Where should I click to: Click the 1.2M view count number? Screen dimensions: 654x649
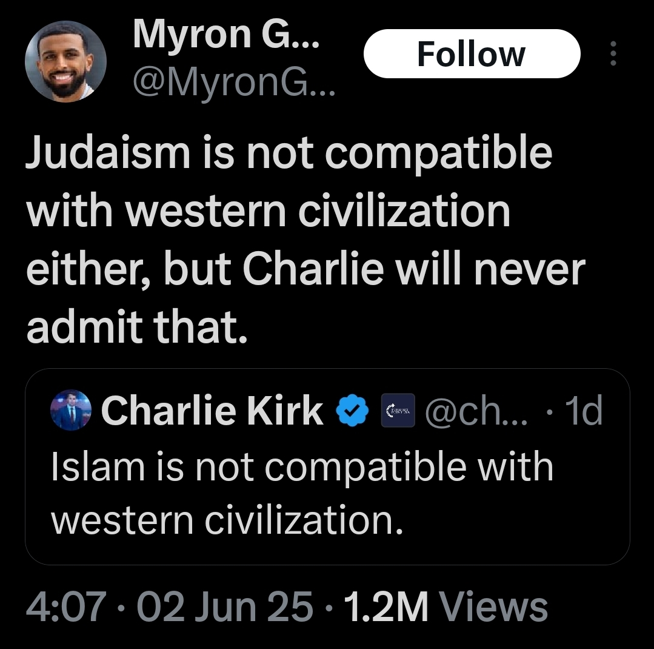coord(385,607)
